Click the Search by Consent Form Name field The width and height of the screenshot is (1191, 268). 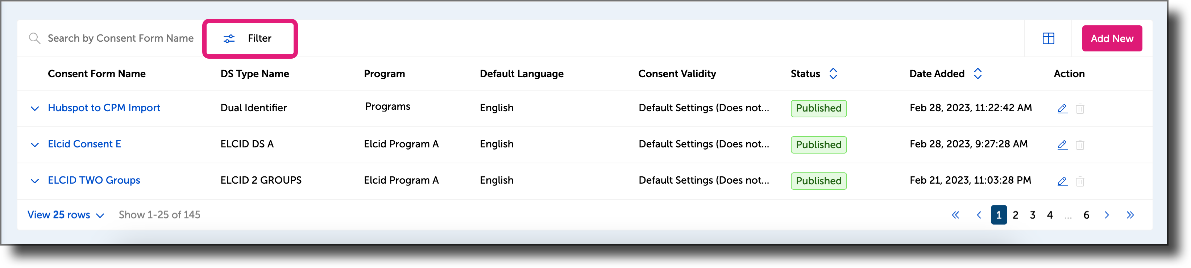tap(120, 38)
